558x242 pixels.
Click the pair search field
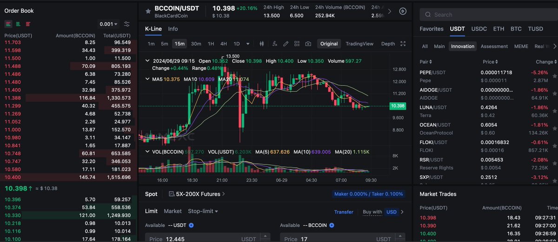[489, 14]
